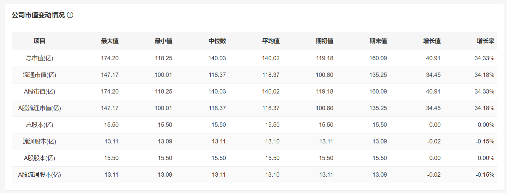
Task: Click the 增长率 column header
Action: point(485,41)
